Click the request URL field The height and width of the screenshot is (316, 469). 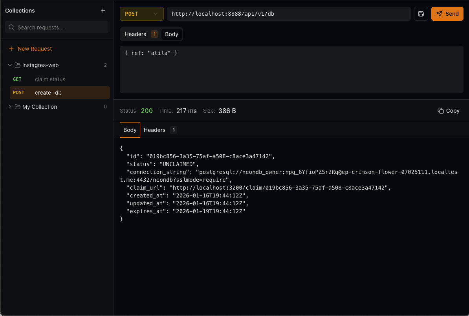tap(289, 14)
